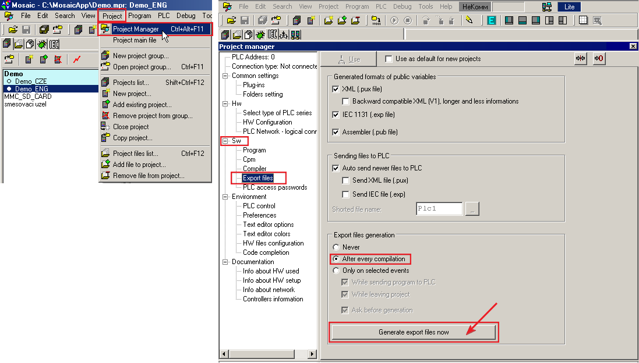Image resolution: width=639 pixels, height=363 pixels.
Task: Click the pencil edit icon in toolbar
Action: [x=469, y=20]
